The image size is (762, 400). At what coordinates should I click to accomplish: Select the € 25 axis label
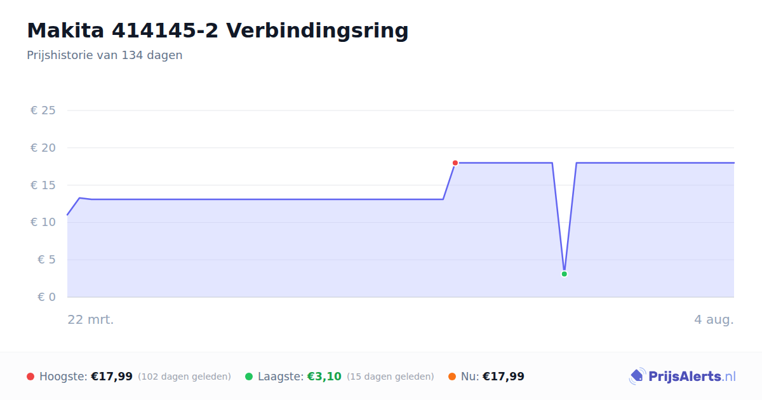point(43,110)
